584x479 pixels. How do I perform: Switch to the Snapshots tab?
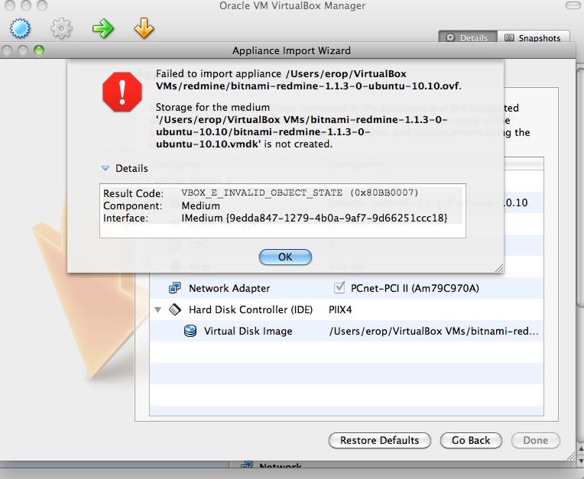tap(533, 37)
